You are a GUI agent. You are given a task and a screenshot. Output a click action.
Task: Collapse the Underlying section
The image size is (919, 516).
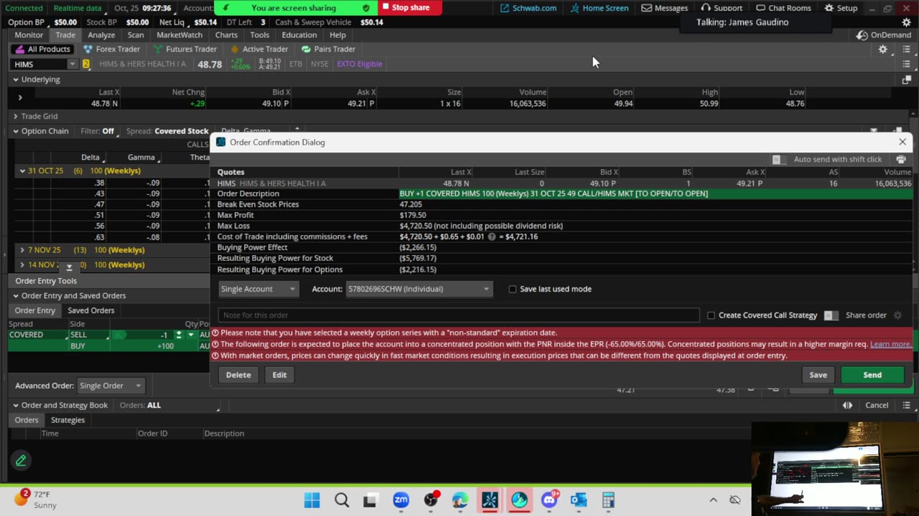coord(15,80)
